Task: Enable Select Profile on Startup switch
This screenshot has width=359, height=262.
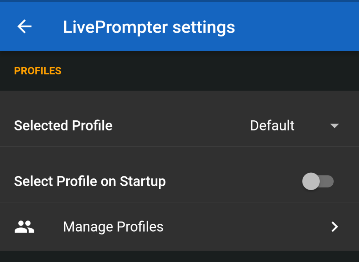Action: pyautogui.click(x=318, y=181)
